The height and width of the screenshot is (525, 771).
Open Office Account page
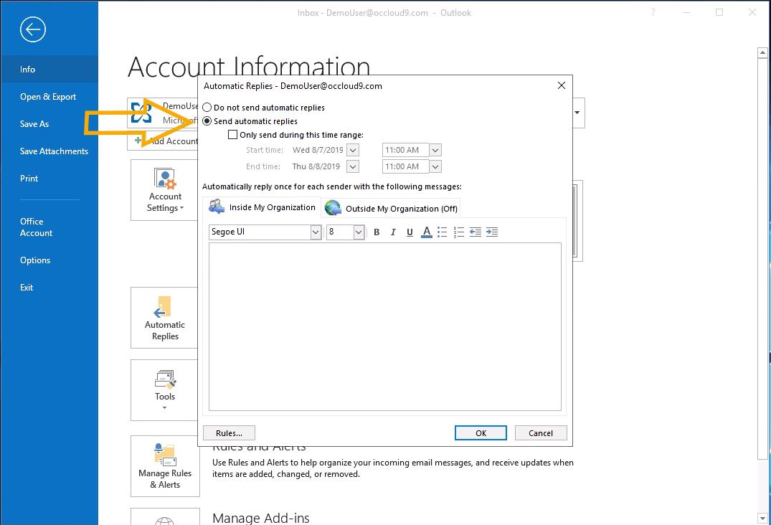click(49, 227)
